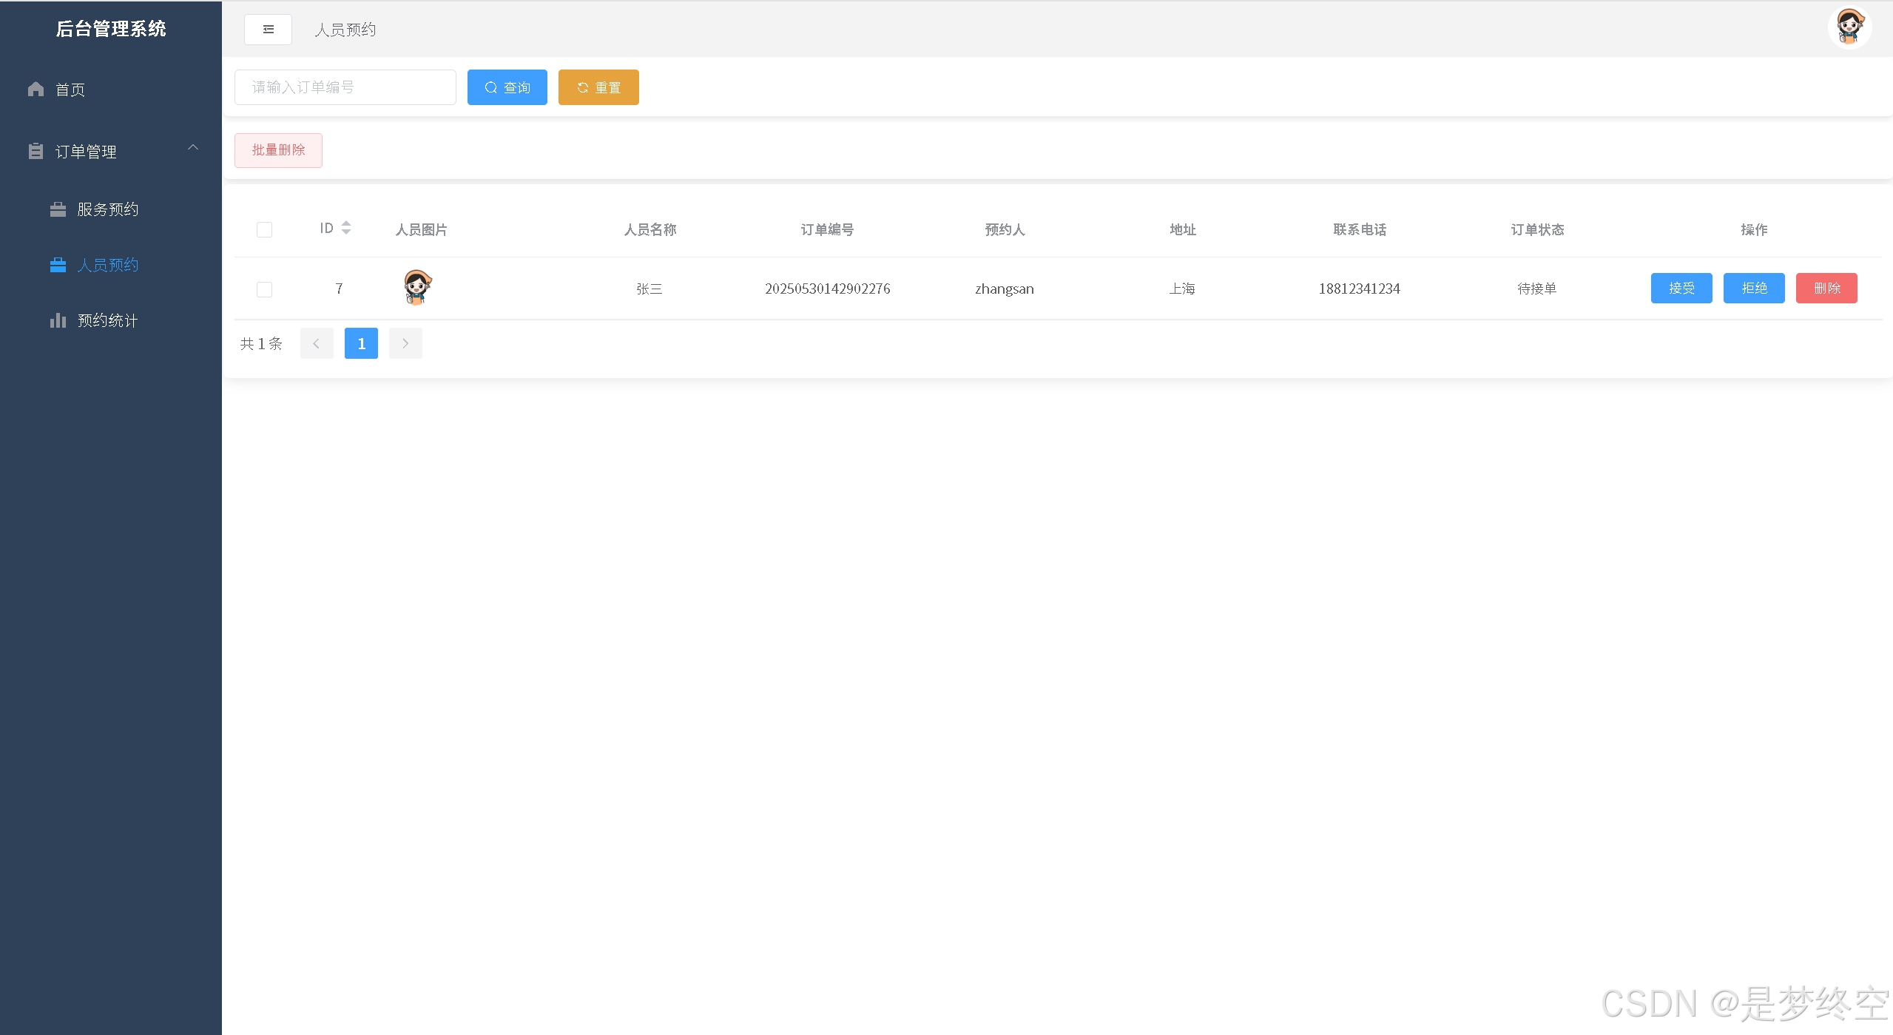Click the blue briefcase icon beside 人员预约

(x=58, y=265)
